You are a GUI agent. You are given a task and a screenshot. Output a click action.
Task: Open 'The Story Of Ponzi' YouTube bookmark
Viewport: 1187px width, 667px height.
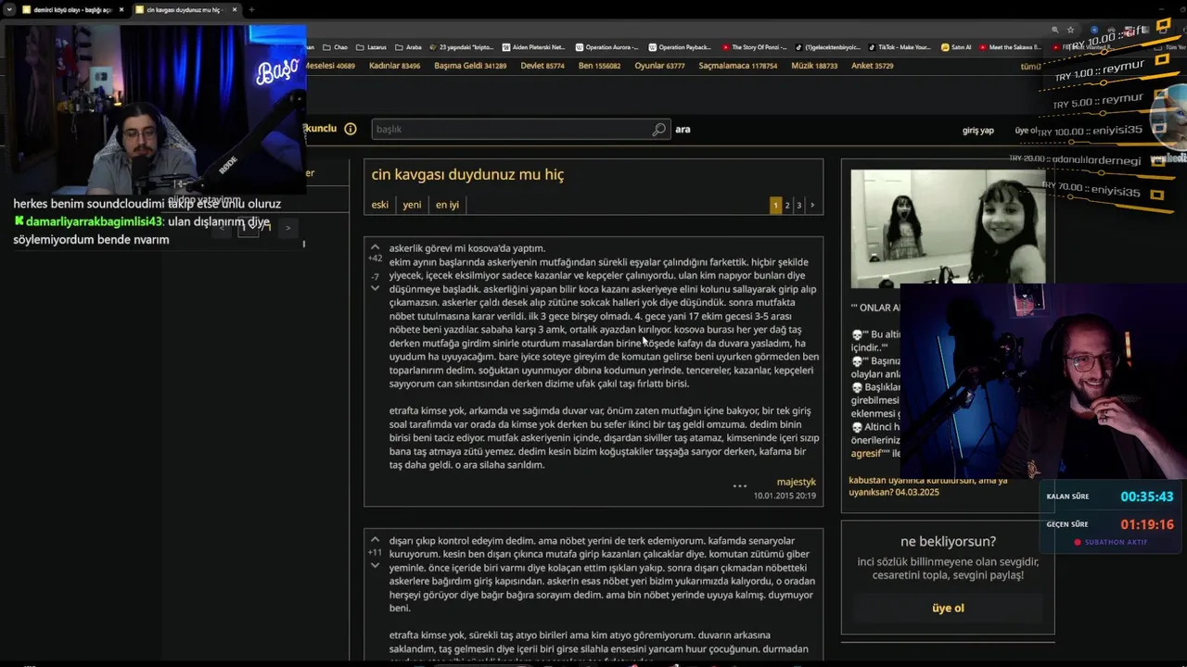[x=753, y=47]
